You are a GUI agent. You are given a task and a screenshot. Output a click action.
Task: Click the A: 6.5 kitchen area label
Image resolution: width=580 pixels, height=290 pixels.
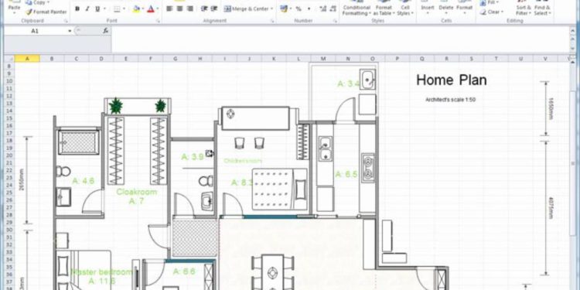click(346, 174)
